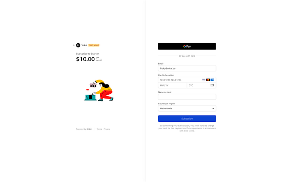Focus the Name on card field
The image size is (292, 182).
[x=187, y=97]
